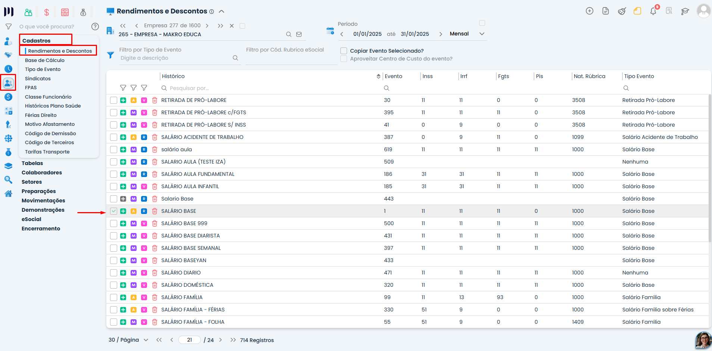The height and width of the screenshot is (351, 712).
Task: Jump to last page of records
Action: tap(233, 340)
